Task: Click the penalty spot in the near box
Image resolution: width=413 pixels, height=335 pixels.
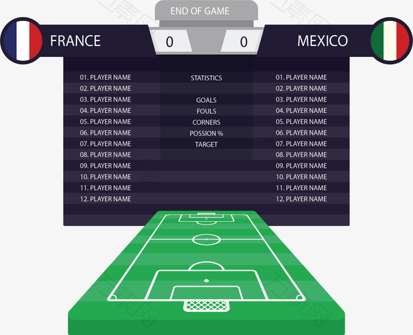Action: pos(206,281)
